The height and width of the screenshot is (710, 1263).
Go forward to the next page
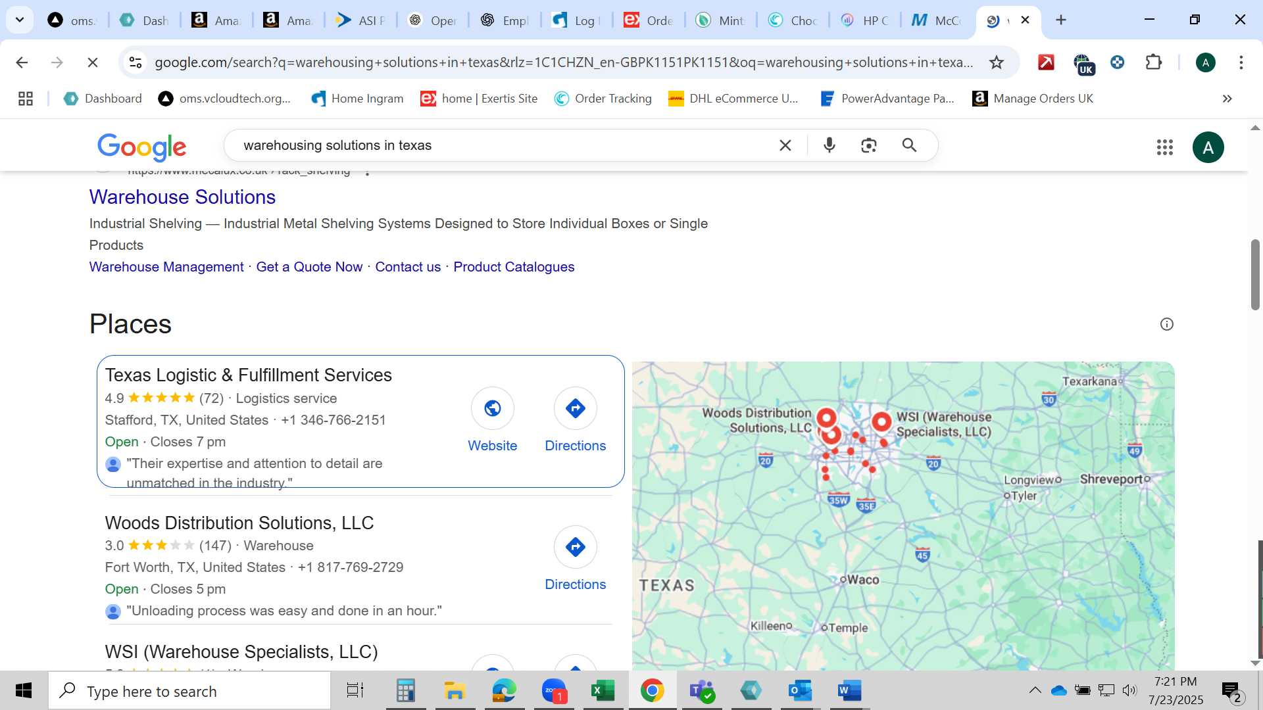point(57,62)
